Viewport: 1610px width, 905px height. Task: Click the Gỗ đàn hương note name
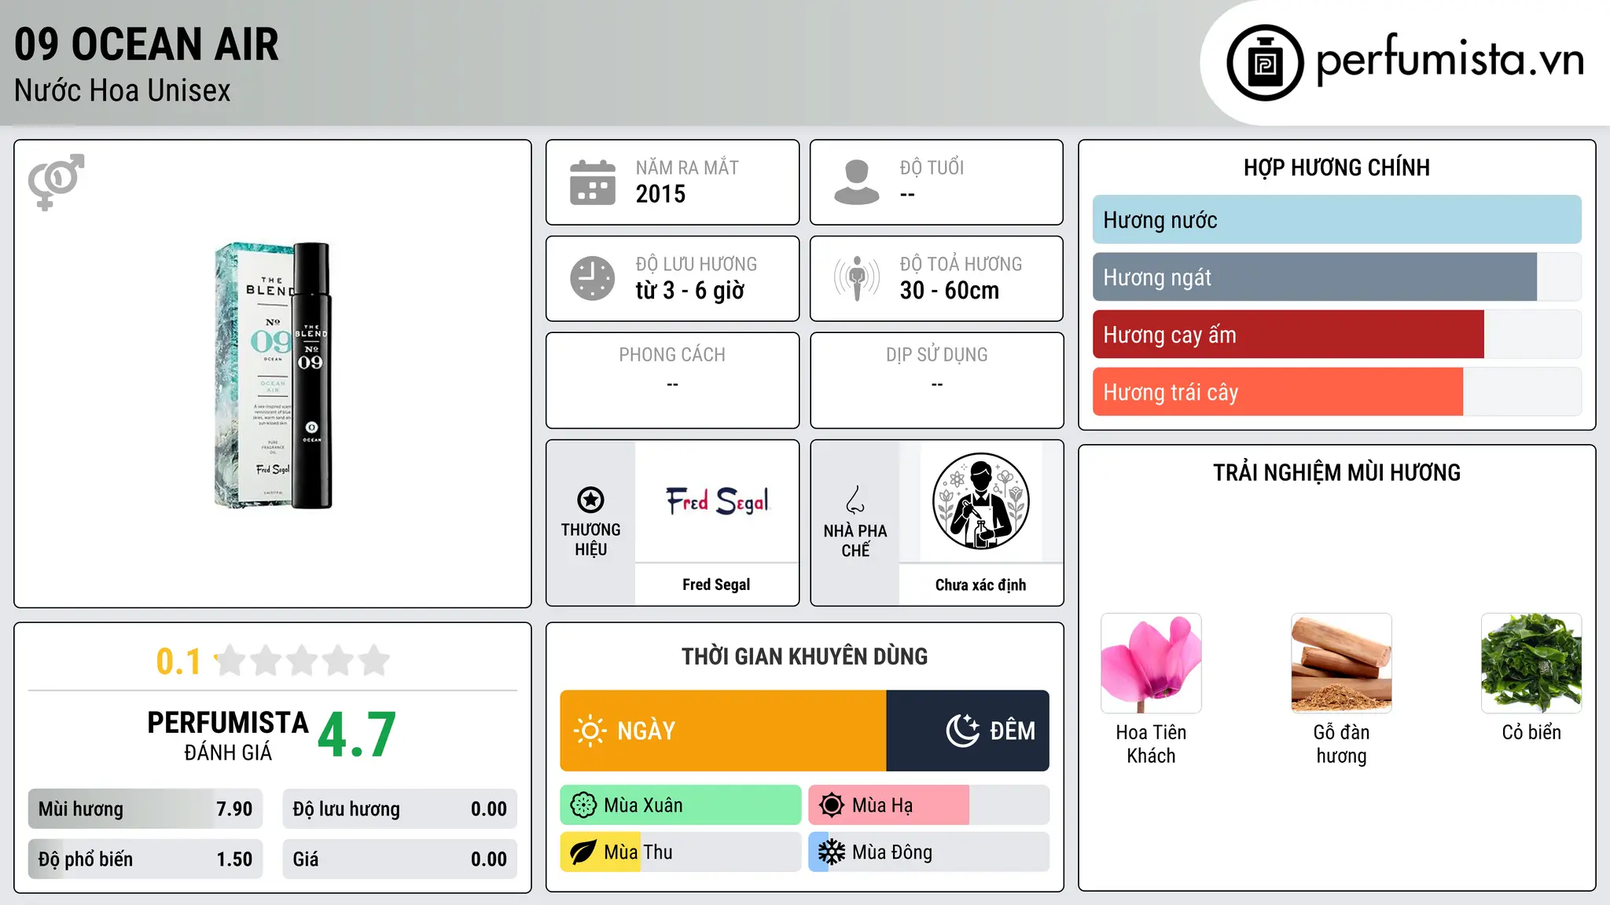pyautogui.click(x=1341, y=744)
